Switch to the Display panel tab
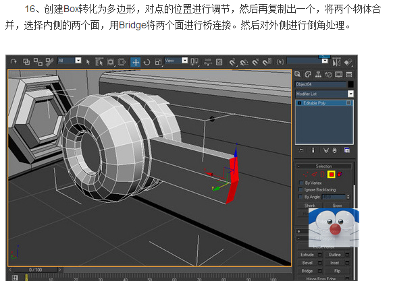This screenshot has width=393, height=281. (x=338, y=74)
